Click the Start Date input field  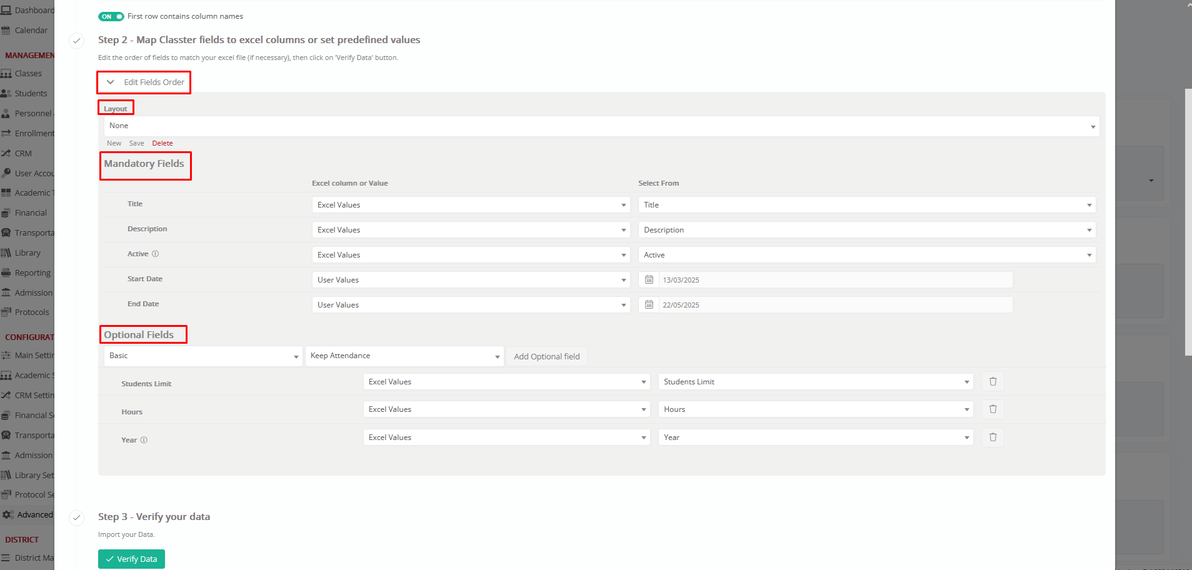point(834,280)
